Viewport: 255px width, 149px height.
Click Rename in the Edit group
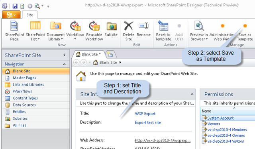(x=143, y=29)
